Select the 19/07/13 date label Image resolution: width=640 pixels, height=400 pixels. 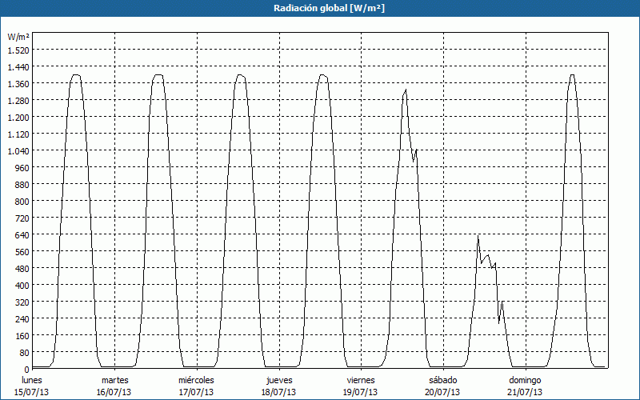click(x=361, y=392)
